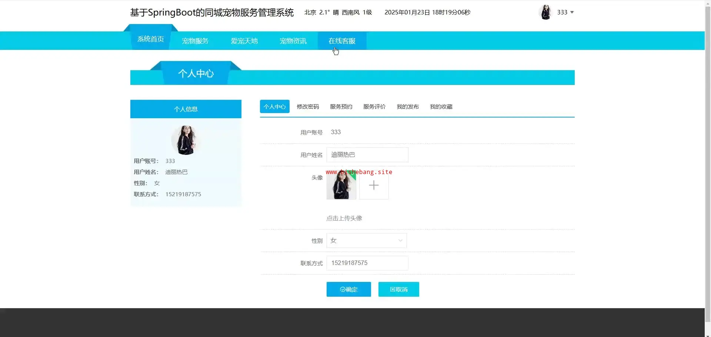711x337 pixels.
Task: Click the user avatar in top header
Action: tap(545, 12)
